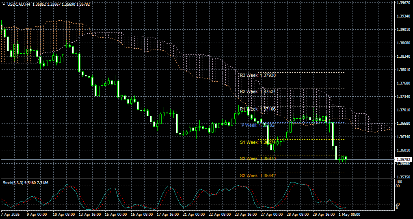The image size is (413, 219).
Task: Select the R1 Week: 1.37106 pivot label
Action: point(257,109)
